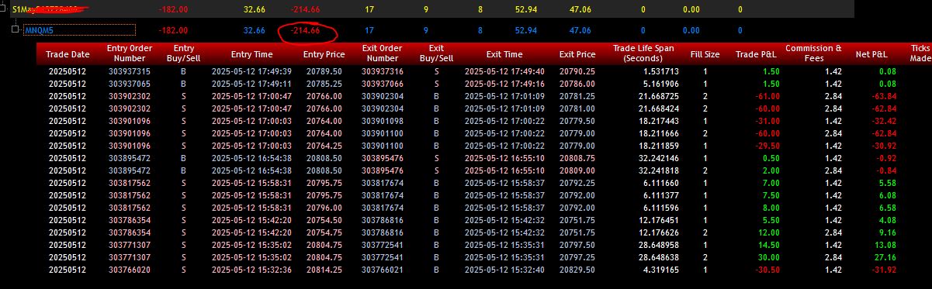932x289 pixels.
Task: Sort by the Entry Price column header
Action: pos(324,54)
